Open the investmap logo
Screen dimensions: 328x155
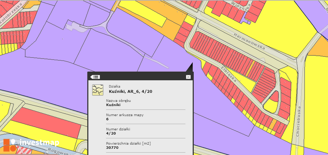pyautogui.click(x=31, y=145)
